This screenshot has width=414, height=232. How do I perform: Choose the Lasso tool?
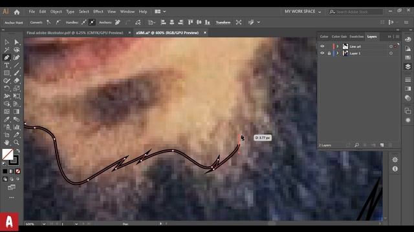pyautogui.click(x=16, y=50)
